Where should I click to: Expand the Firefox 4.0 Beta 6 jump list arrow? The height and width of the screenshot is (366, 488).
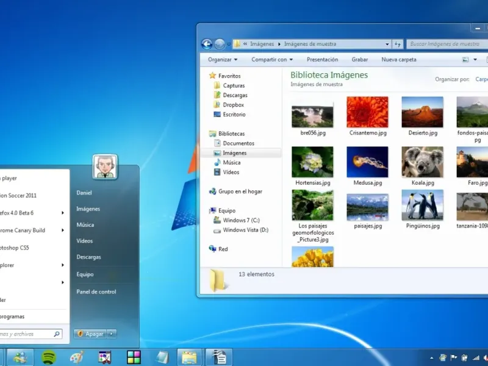[x=63, y=213]
